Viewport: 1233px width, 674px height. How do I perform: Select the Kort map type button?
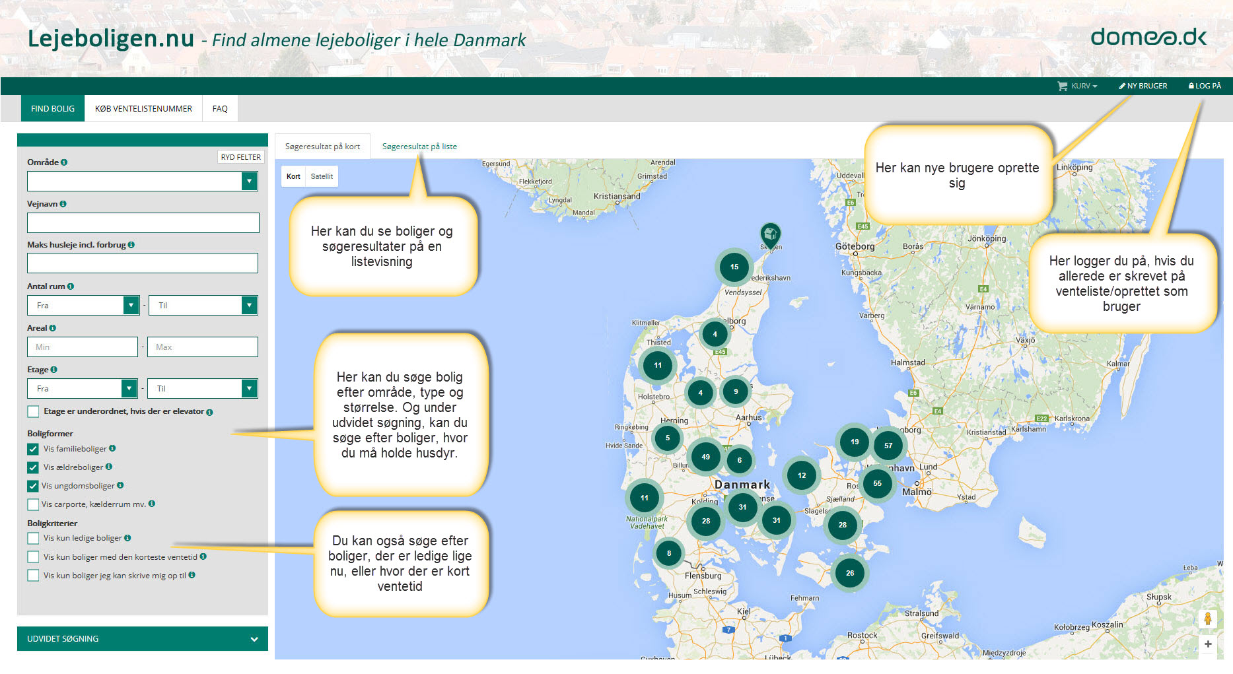tap(293, 176)
